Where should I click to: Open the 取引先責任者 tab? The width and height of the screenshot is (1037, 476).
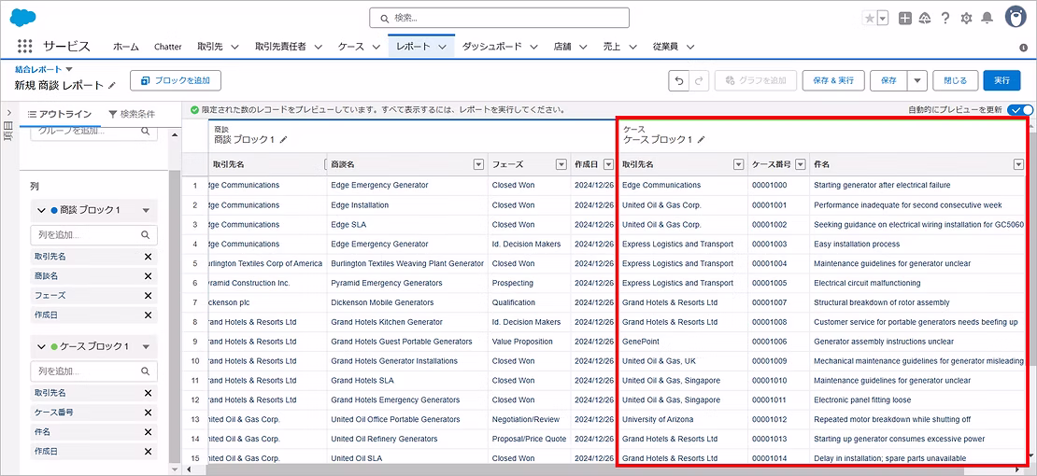coord(280,47)
